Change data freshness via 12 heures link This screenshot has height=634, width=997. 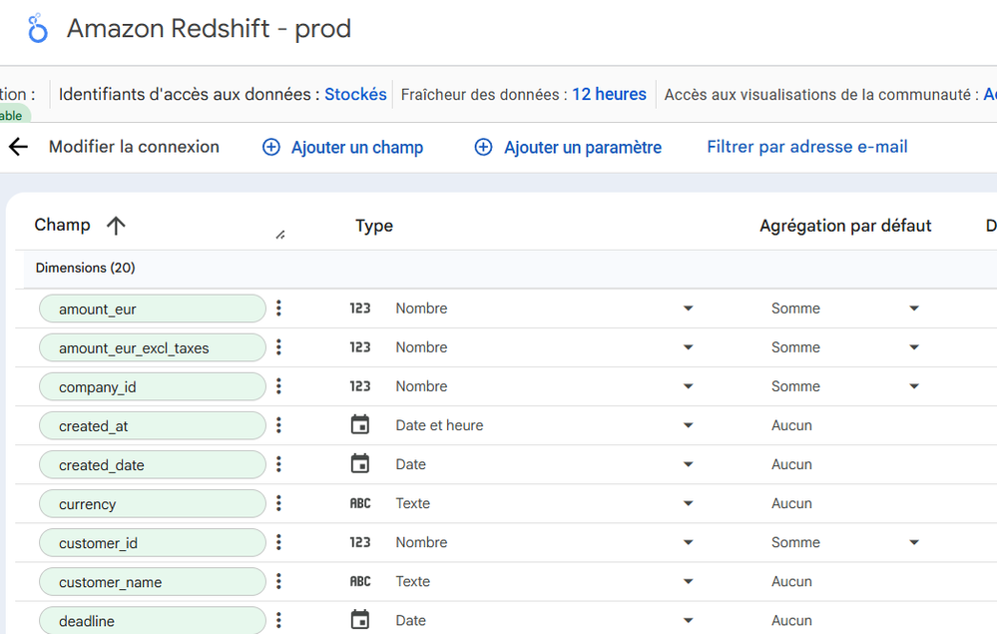point(609,95)
